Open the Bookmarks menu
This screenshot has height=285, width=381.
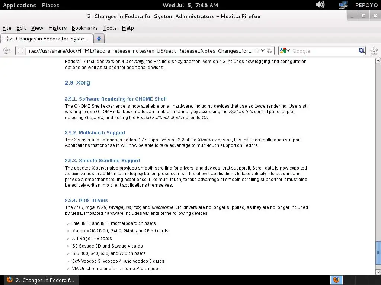(84, 28)
